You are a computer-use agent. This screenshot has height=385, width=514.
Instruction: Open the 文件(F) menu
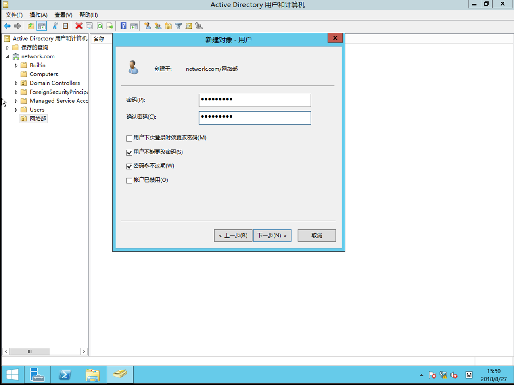point(14,15)
